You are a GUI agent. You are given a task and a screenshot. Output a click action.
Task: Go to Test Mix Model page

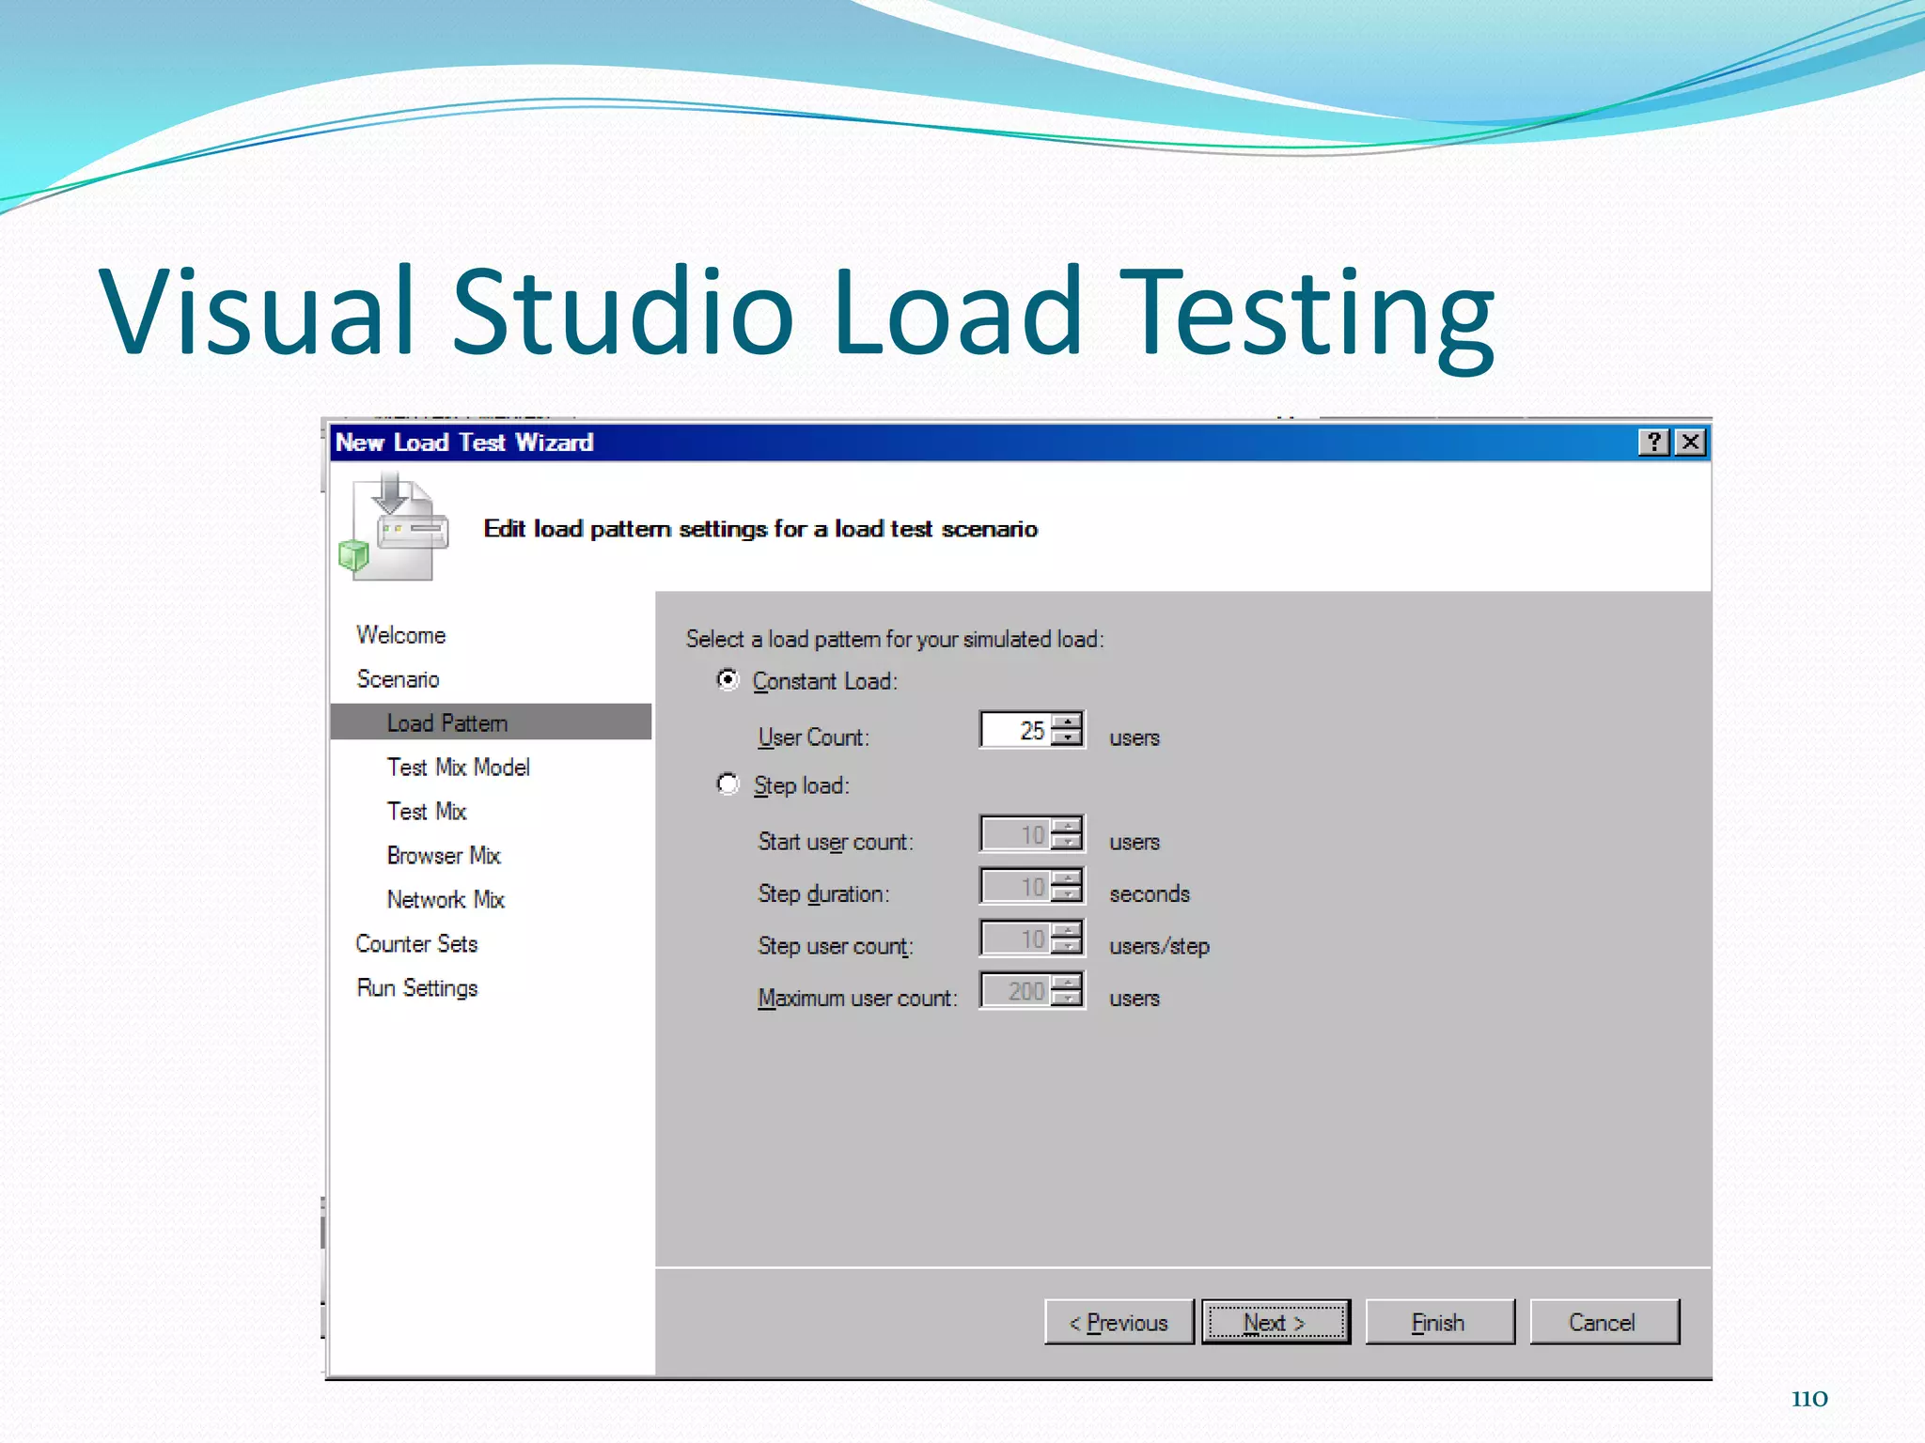click(x=459, y=768)
